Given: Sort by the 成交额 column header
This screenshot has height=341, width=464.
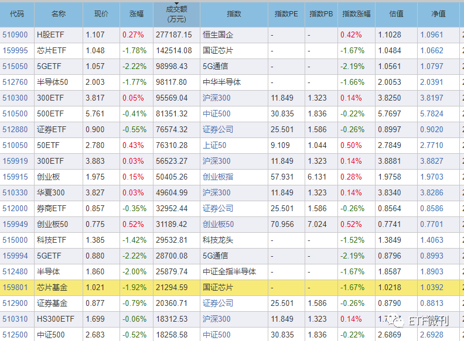Looking at the screenshot, I should coord(176,15).
